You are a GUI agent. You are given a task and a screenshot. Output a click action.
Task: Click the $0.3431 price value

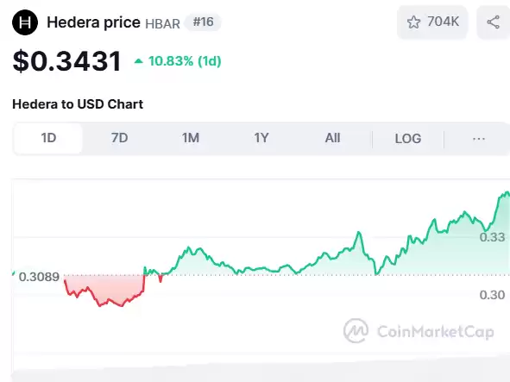click(x=66, y=61)
